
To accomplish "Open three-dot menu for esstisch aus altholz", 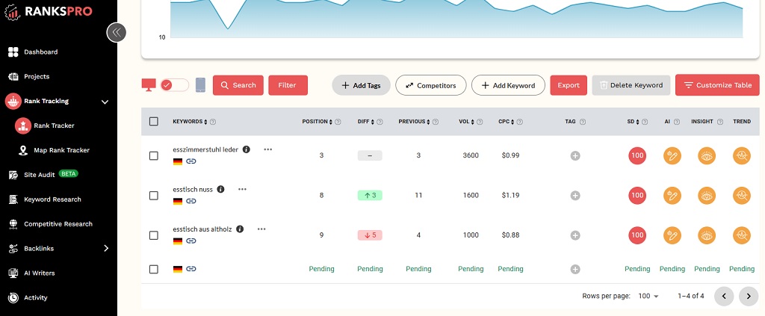I will tap(261, 229).
